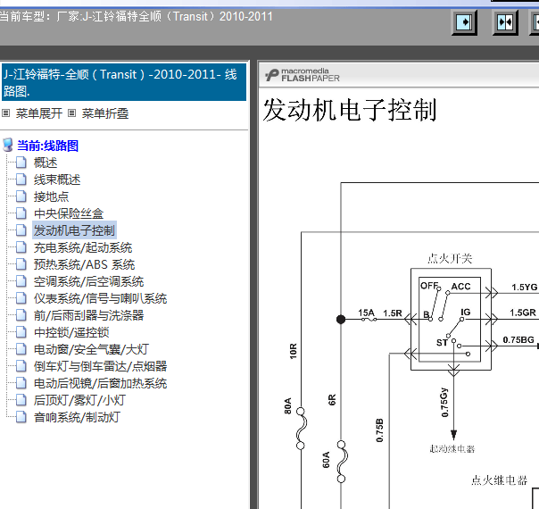
Task: Click the page icon beside 概述
Action: [21, 163]
